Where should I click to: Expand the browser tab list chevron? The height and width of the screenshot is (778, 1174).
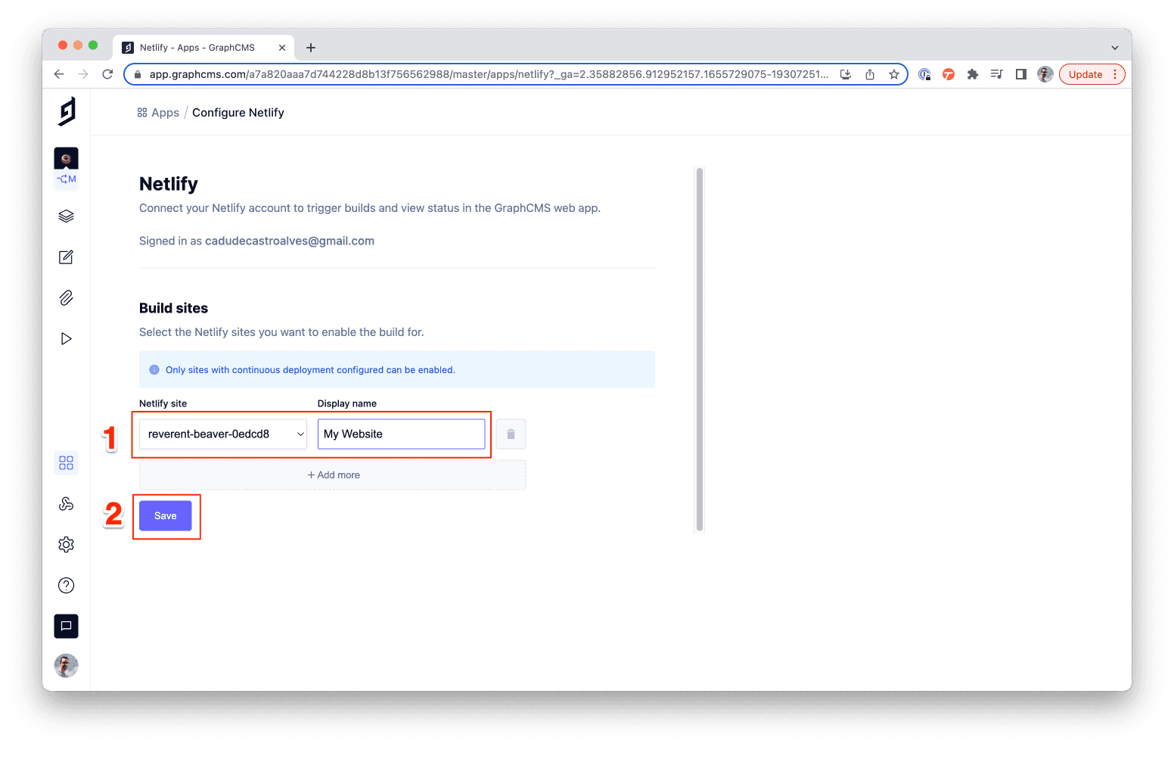(x=1114, y=48)
